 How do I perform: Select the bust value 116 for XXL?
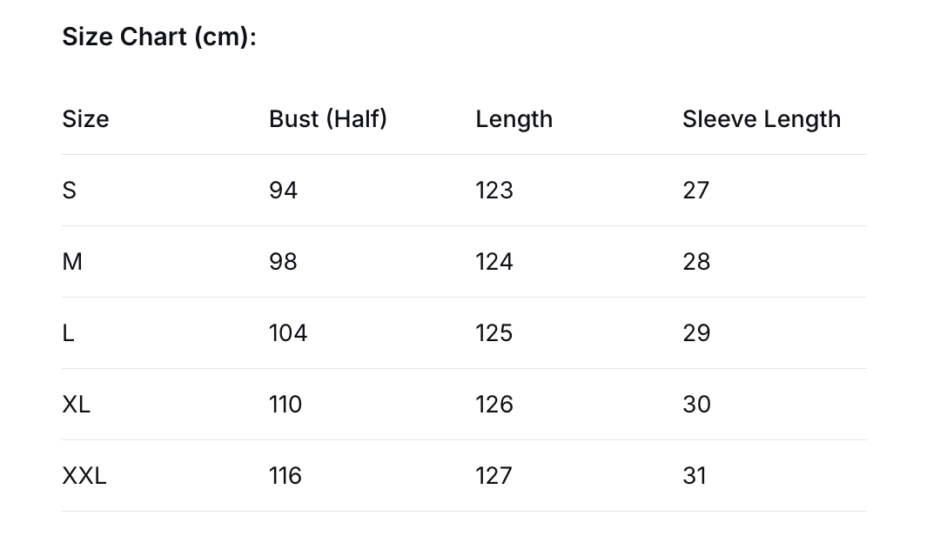285,476
